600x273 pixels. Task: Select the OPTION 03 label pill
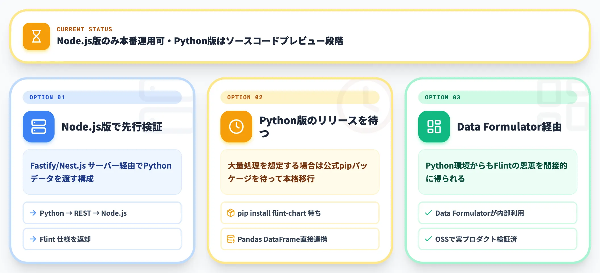pyautogui.click(x=498, y=97)
